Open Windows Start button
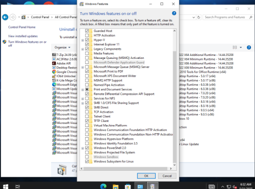 tap(6, 186)
